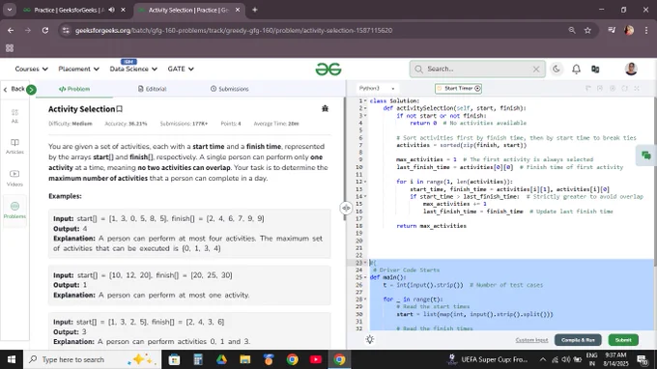Expand the Placement menu
The height and width of the screenshot is (369, 657).
[78, 69]
